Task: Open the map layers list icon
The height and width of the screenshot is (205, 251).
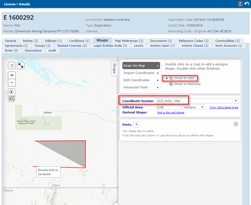Action: click(x=12, y=66)
